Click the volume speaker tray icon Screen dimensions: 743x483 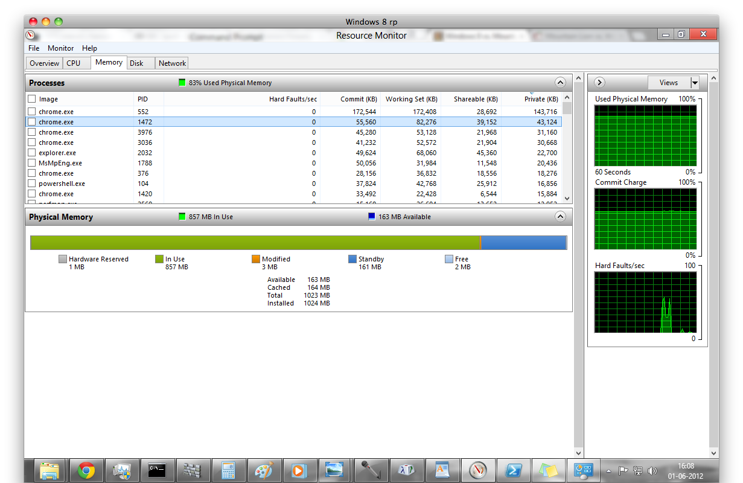click(652, 470)
